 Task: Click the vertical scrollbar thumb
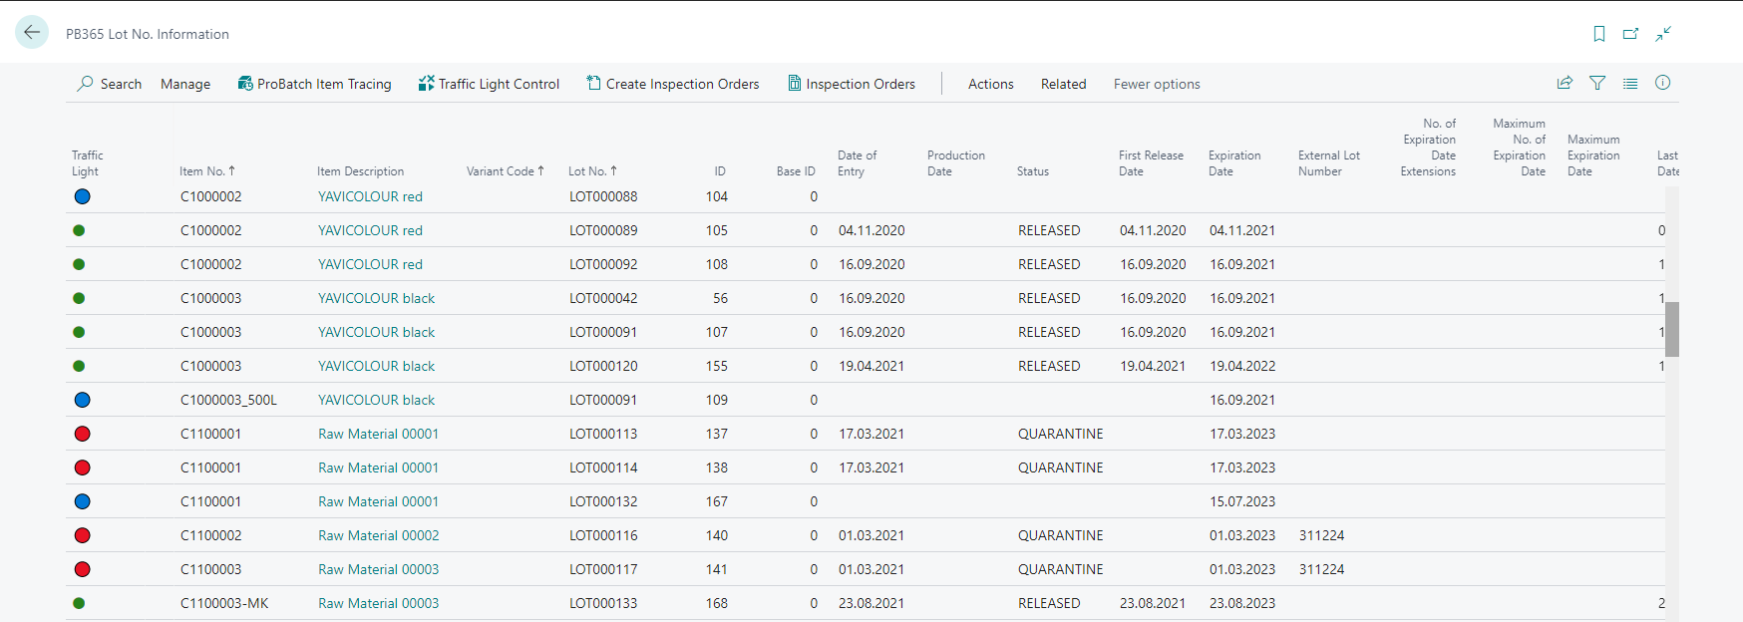coord(1672,329)
